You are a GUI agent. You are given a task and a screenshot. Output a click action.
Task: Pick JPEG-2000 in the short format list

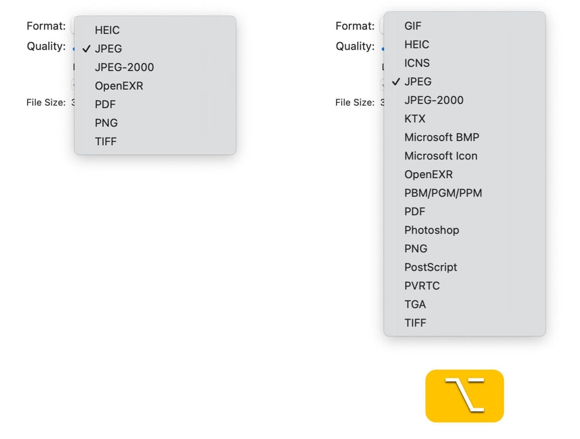click(x=155, y=67)
